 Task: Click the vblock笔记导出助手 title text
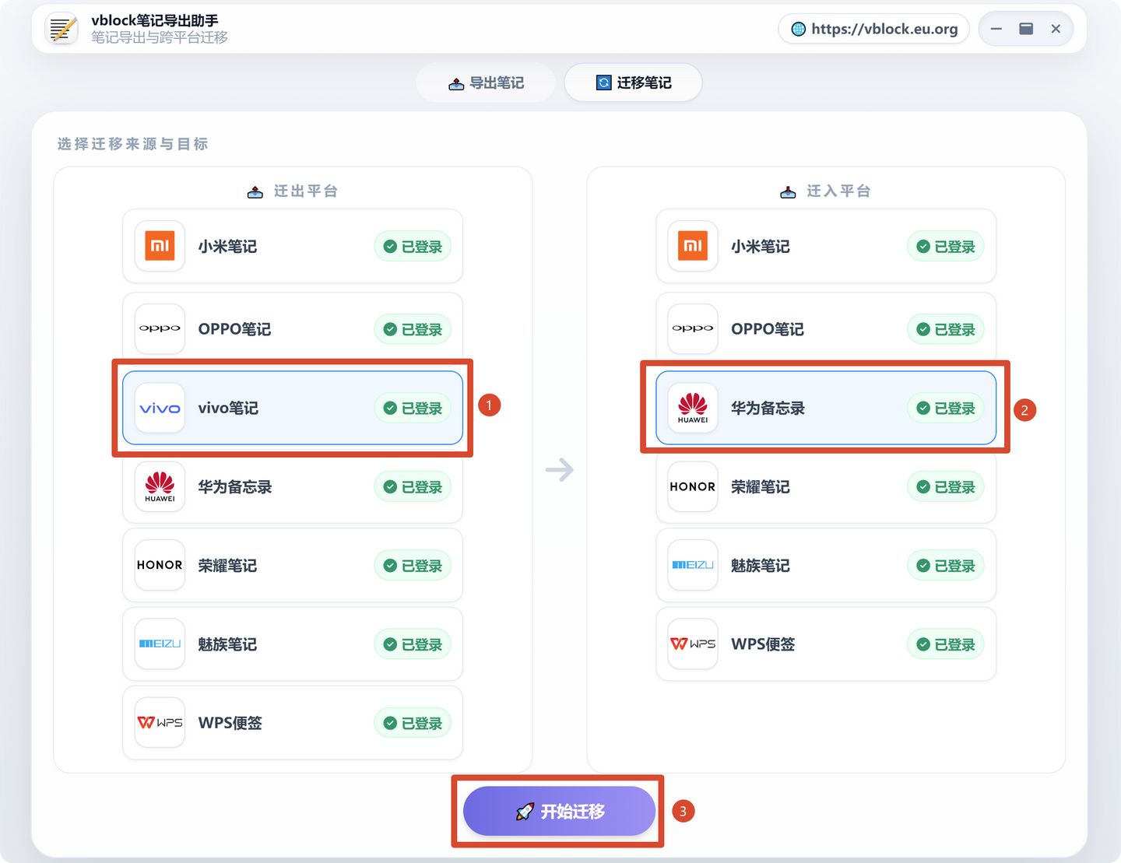tap(155, 20)
